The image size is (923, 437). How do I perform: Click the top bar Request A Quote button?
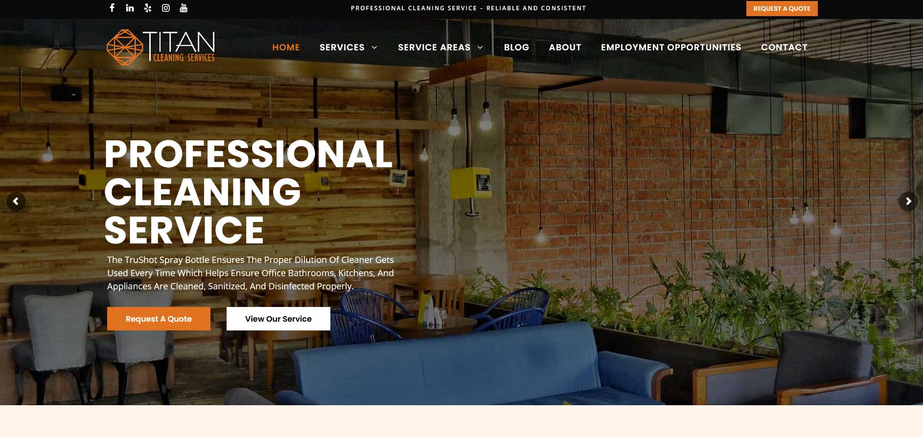click(782, 8)
